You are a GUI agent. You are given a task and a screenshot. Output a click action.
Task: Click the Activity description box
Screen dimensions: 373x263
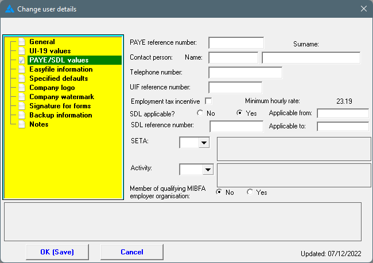click(294, 175)
